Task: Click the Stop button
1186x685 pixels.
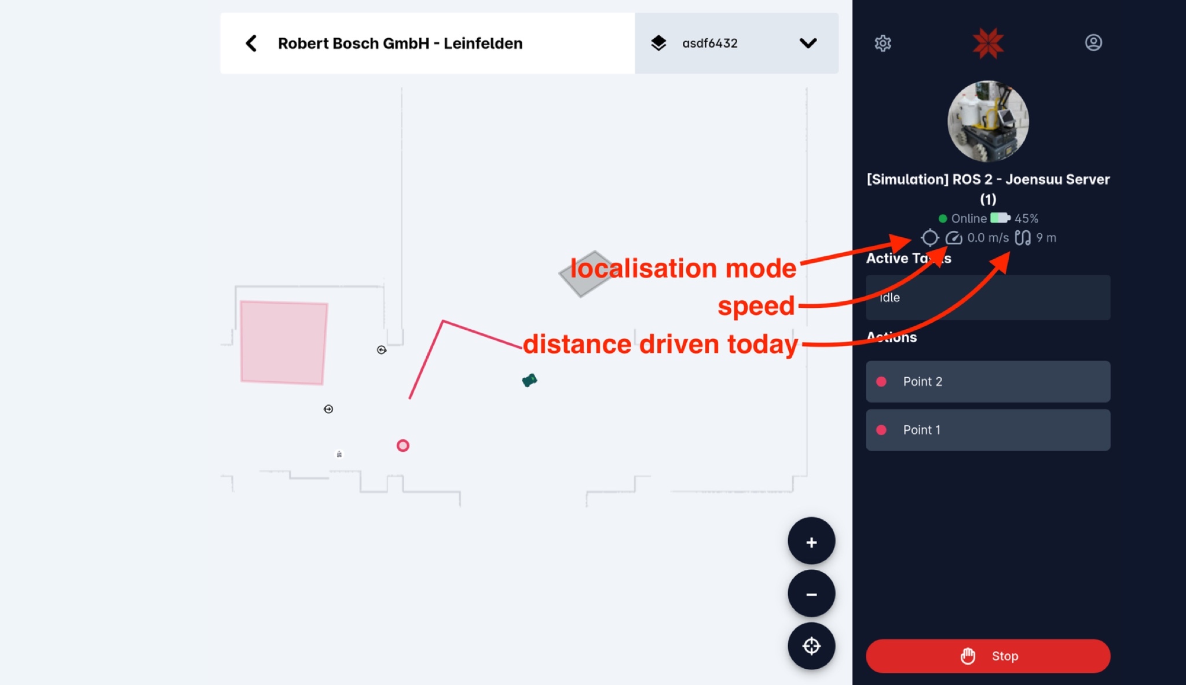Action: [989, 655]
